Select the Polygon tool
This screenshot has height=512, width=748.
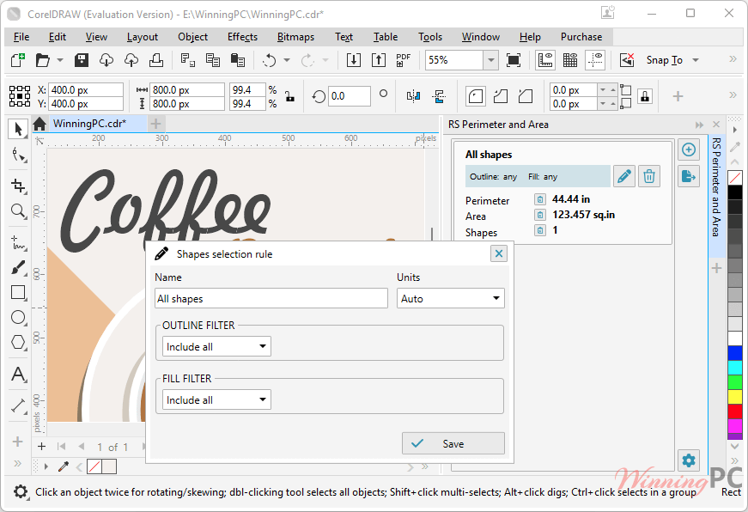click(18, 342)
